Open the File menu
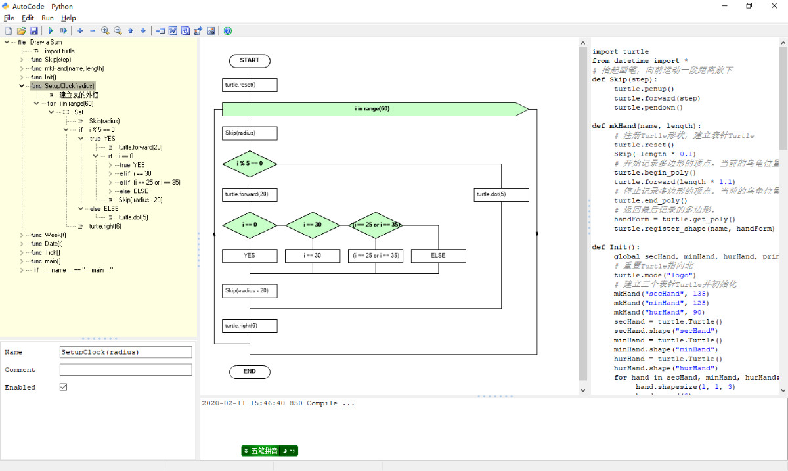This screenshot has width=788, height=471. click(9, 18)
